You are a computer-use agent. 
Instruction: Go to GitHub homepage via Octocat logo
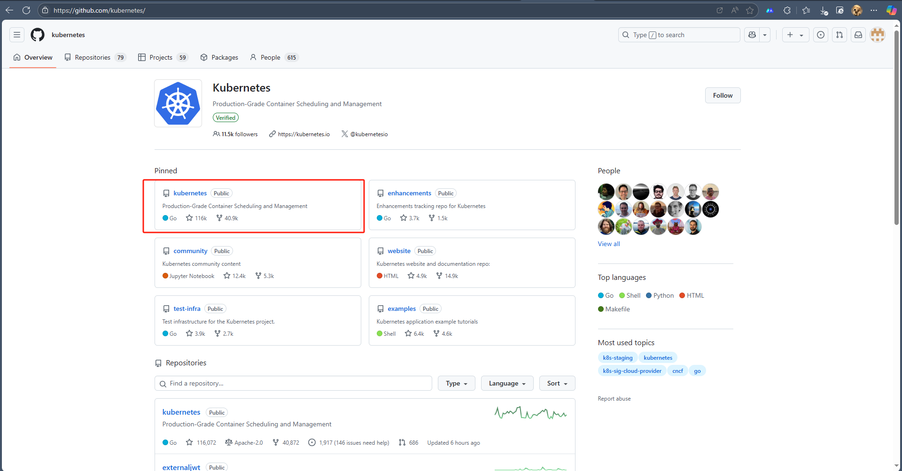(38, 35)
